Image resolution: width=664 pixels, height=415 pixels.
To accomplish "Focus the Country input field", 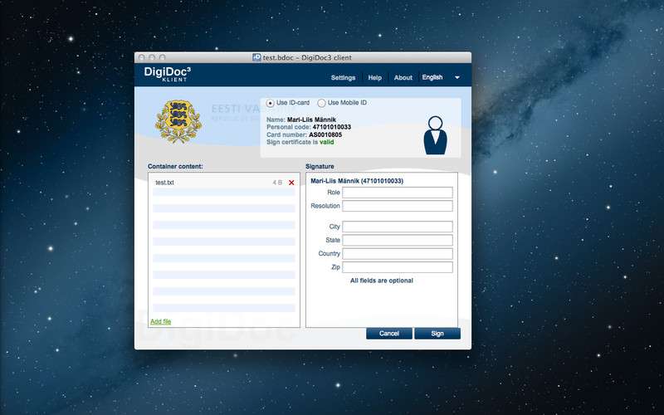I will click(398, 254).
